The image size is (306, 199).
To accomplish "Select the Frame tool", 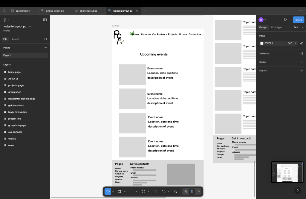I will pyautogui.click(x=120, y=192).
